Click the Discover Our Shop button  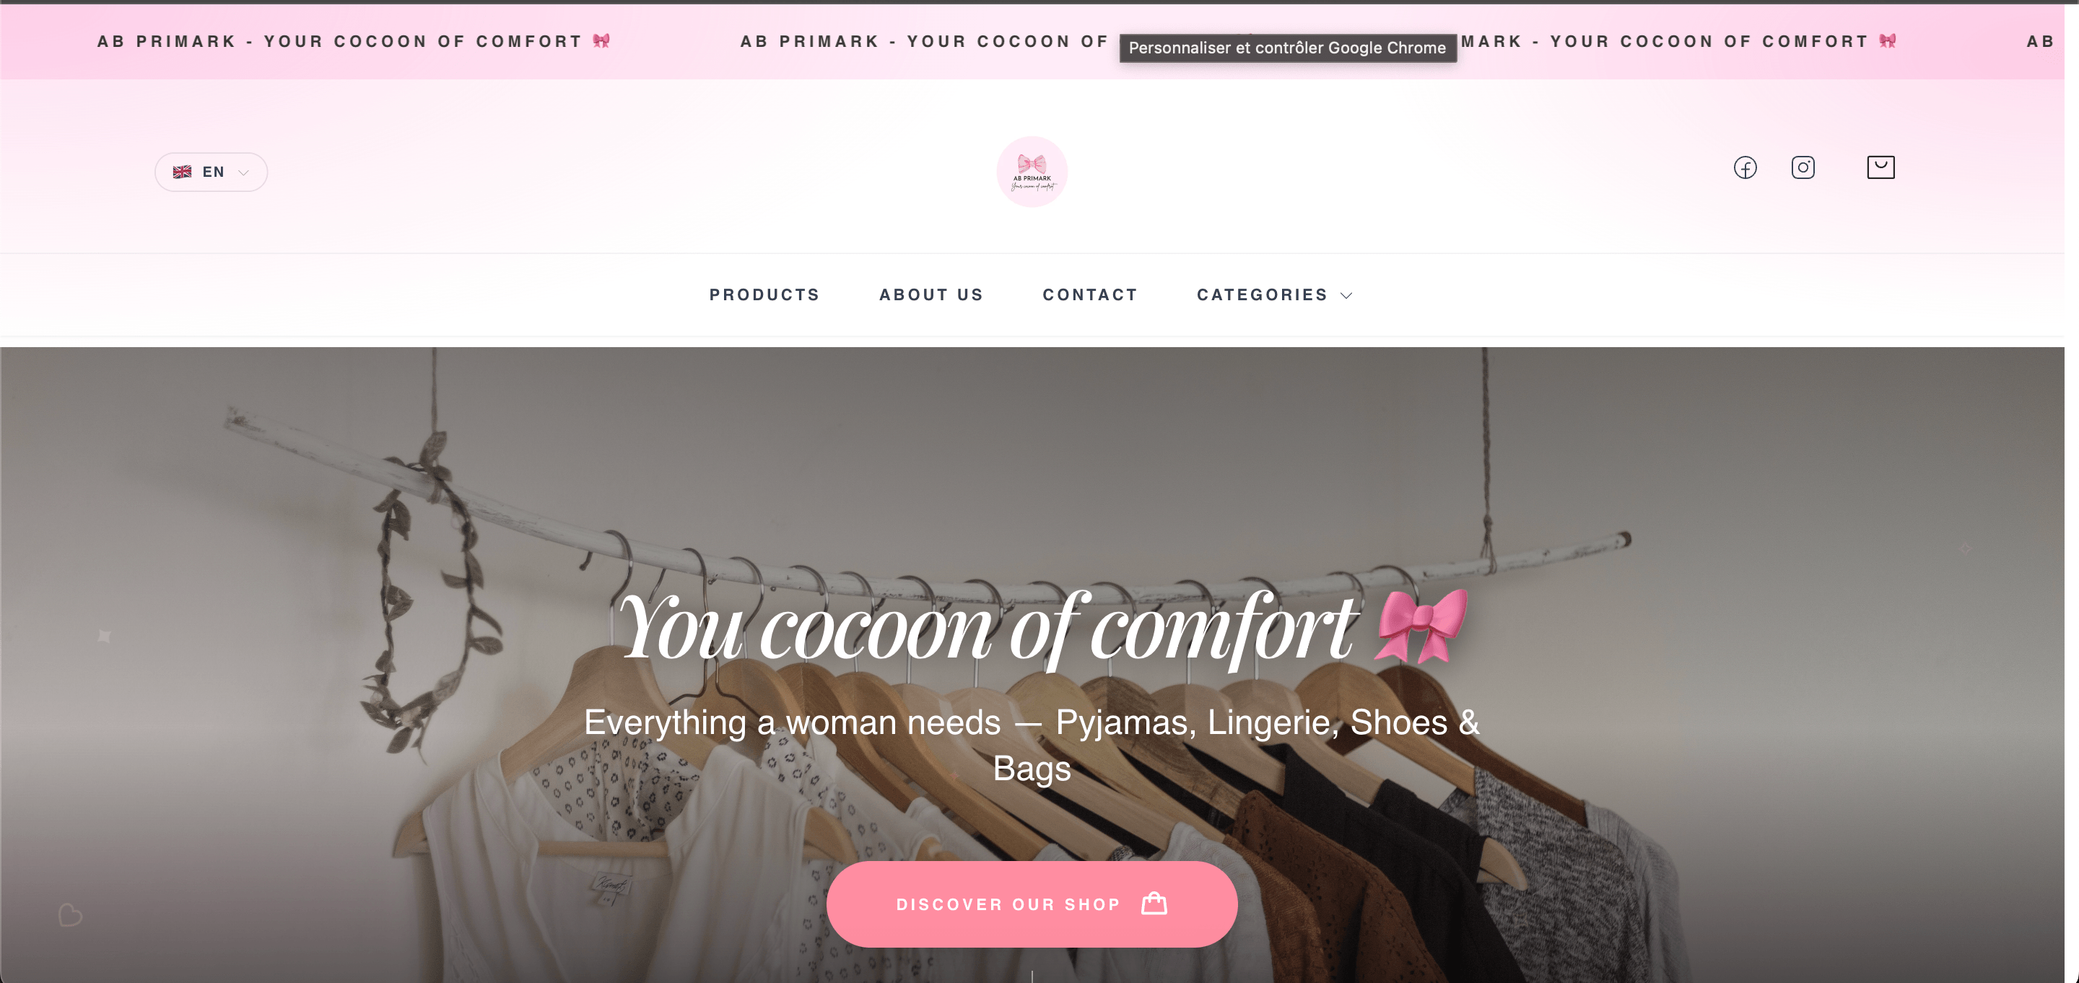coord(1032,904)
